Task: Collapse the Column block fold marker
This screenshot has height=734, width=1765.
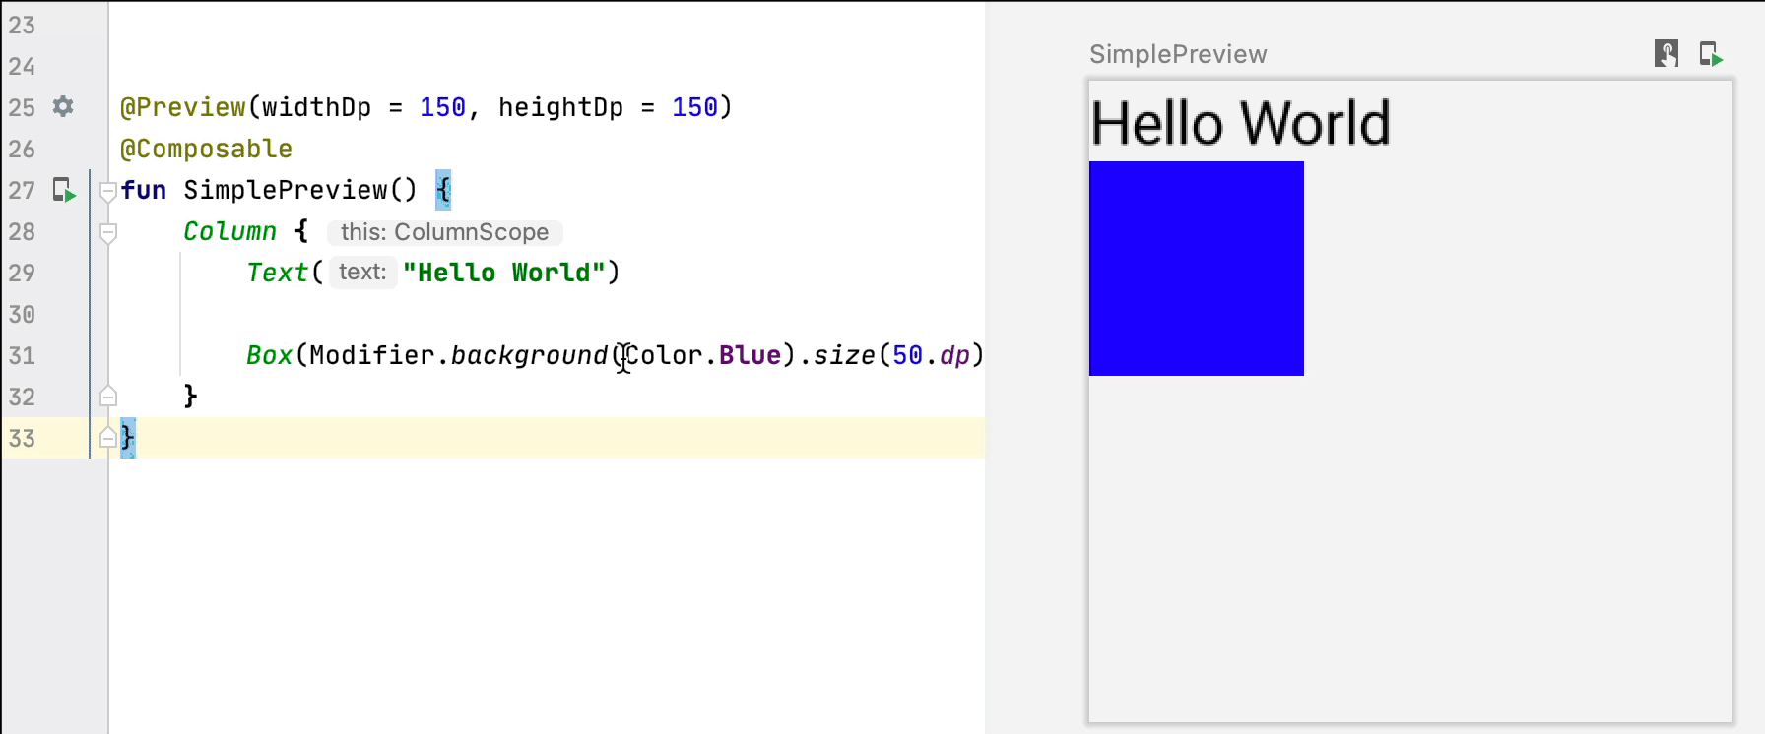Action: [108, 232]
